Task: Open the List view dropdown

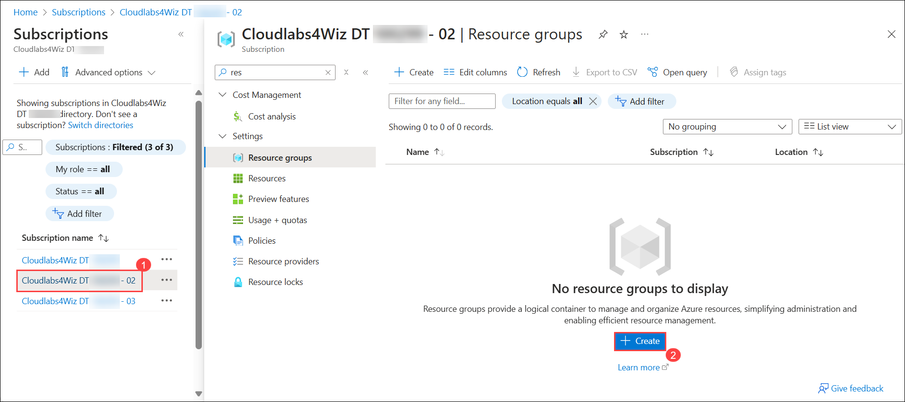Action: (850, 127)
